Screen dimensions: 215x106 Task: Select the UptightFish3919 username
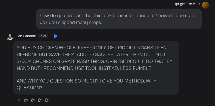pos(187,4)
